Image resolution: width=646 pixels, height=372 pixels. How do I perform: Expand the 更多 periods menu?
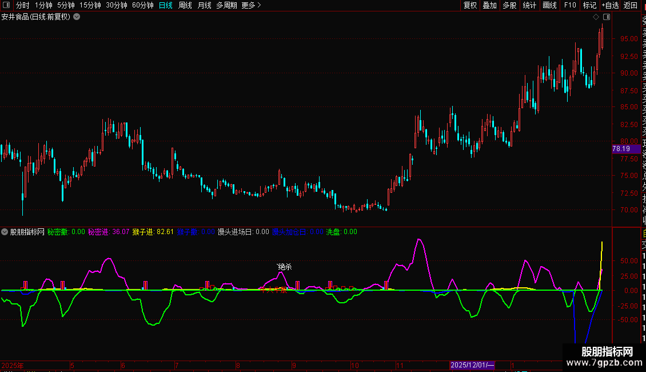point(252,5)
